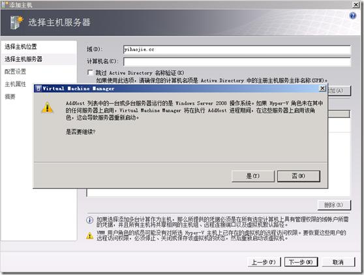Close the Add Host (添加主机) window
This screenshot has width=364, height=275.
point(356,5)
